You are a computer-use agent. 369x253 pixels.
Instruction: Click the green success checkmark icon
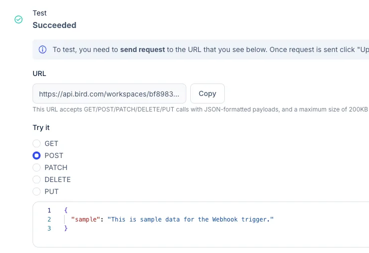click(19, 19)
